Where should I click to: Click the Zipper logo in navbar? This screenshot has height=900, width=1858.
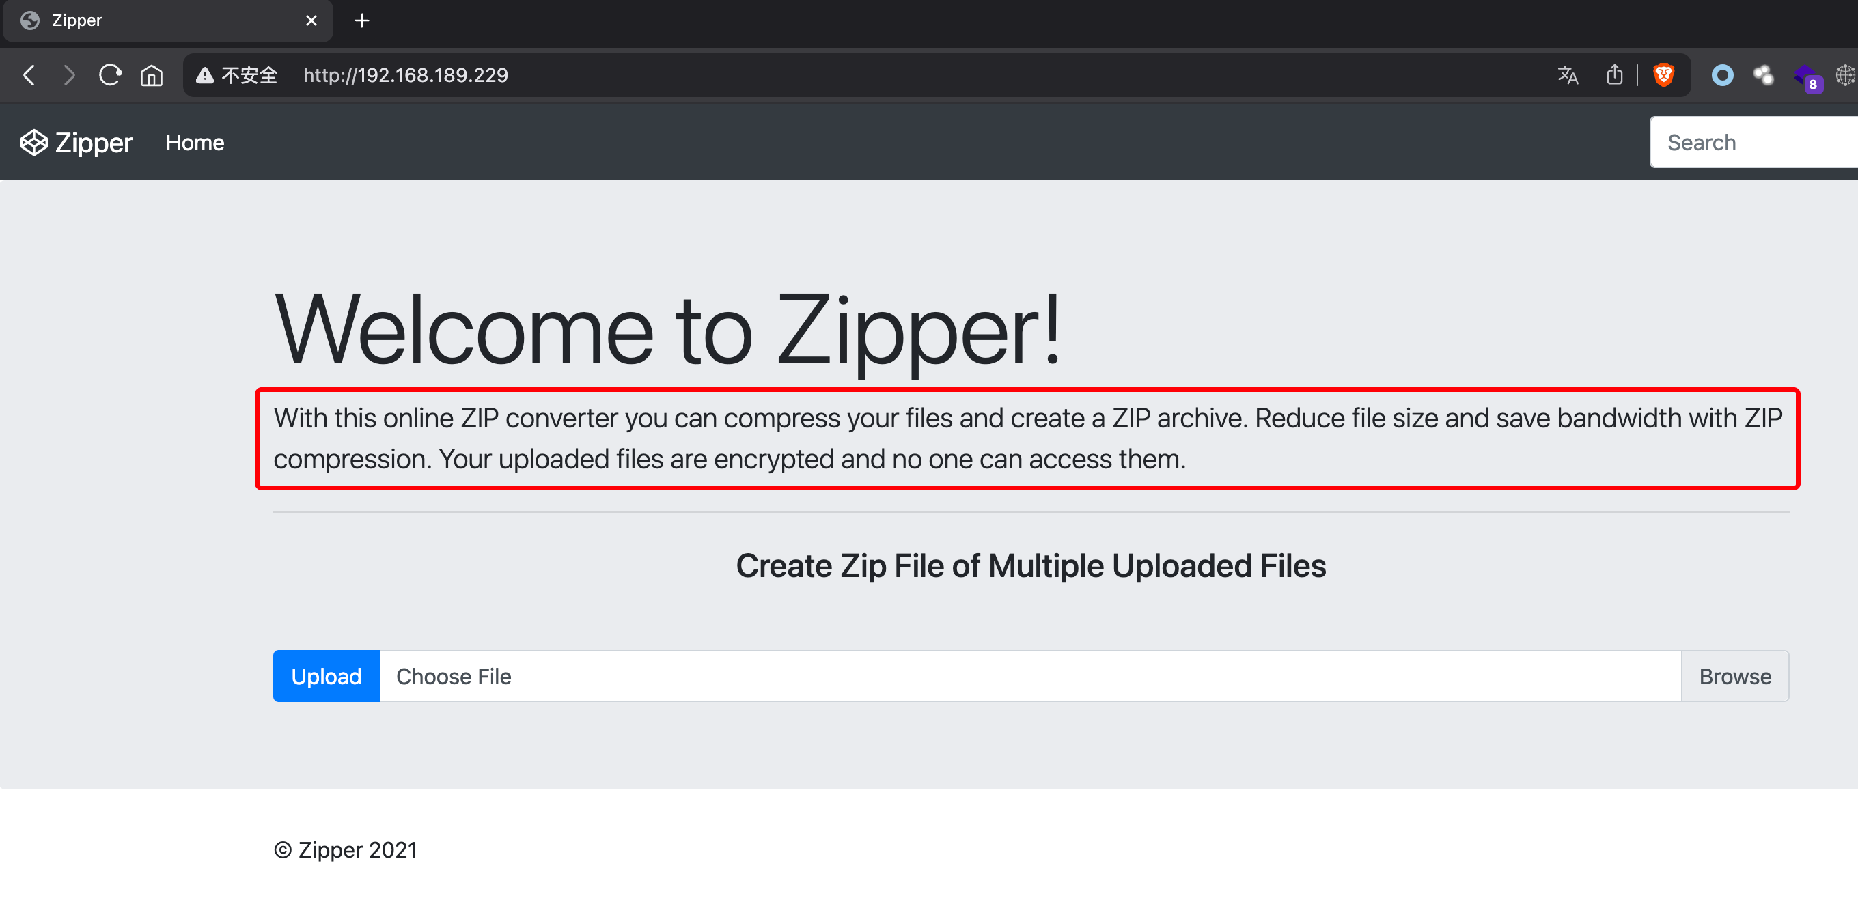tap(77, 143)
